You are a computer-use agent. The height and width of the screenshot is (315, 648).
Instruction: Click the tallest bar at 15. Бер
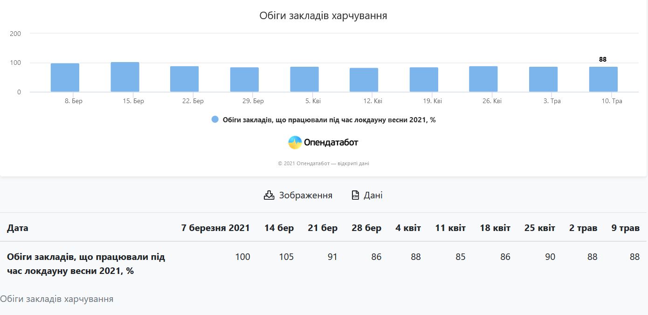pos(124,76)
